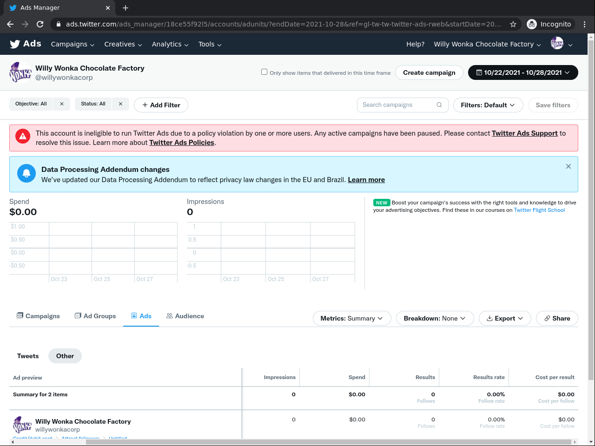Click the magnifier icon in campaign search
The image size is (595, 446).
click(439, 105)
